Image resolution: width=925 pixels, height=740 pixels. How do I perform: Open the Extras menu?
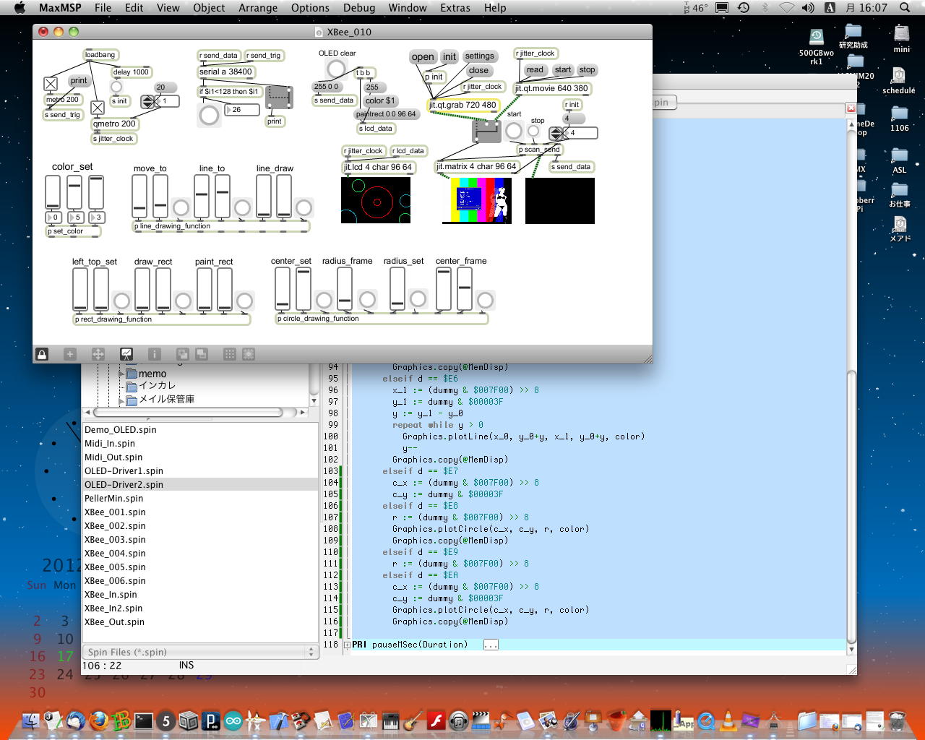(x=455, y=8)
